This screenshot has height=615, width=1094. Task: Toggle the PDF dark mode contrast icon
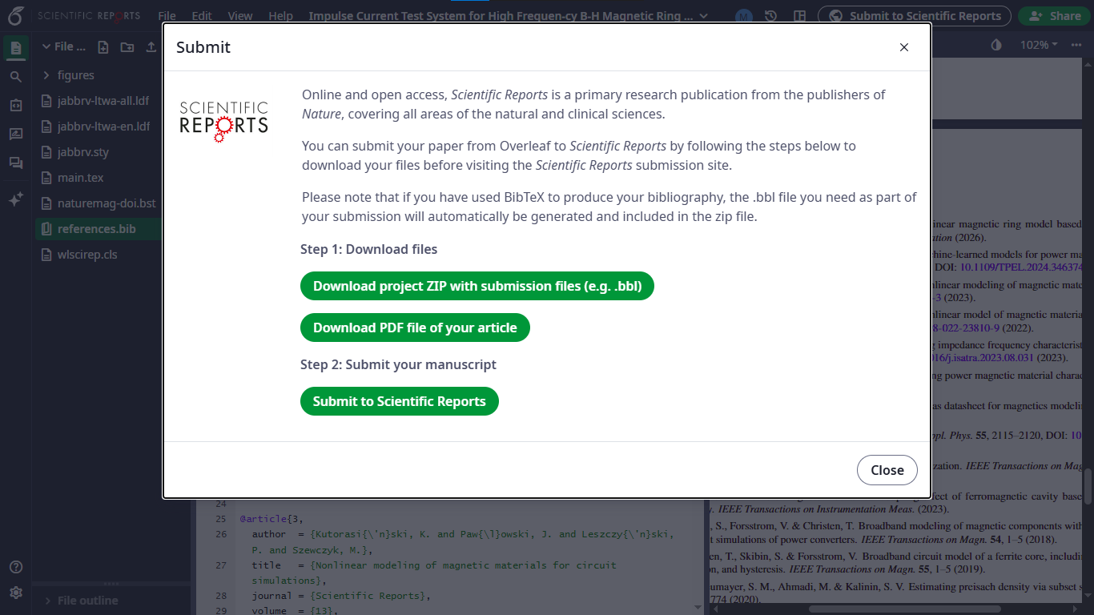coord(996,45)
